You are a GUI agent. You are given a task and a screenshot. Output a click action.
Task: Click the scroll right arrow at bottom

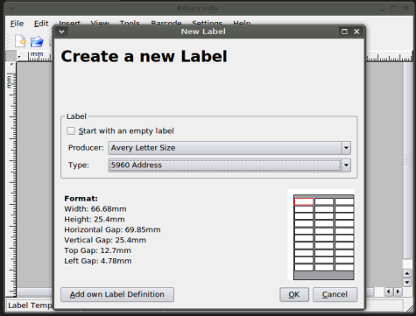pos(398,291)
